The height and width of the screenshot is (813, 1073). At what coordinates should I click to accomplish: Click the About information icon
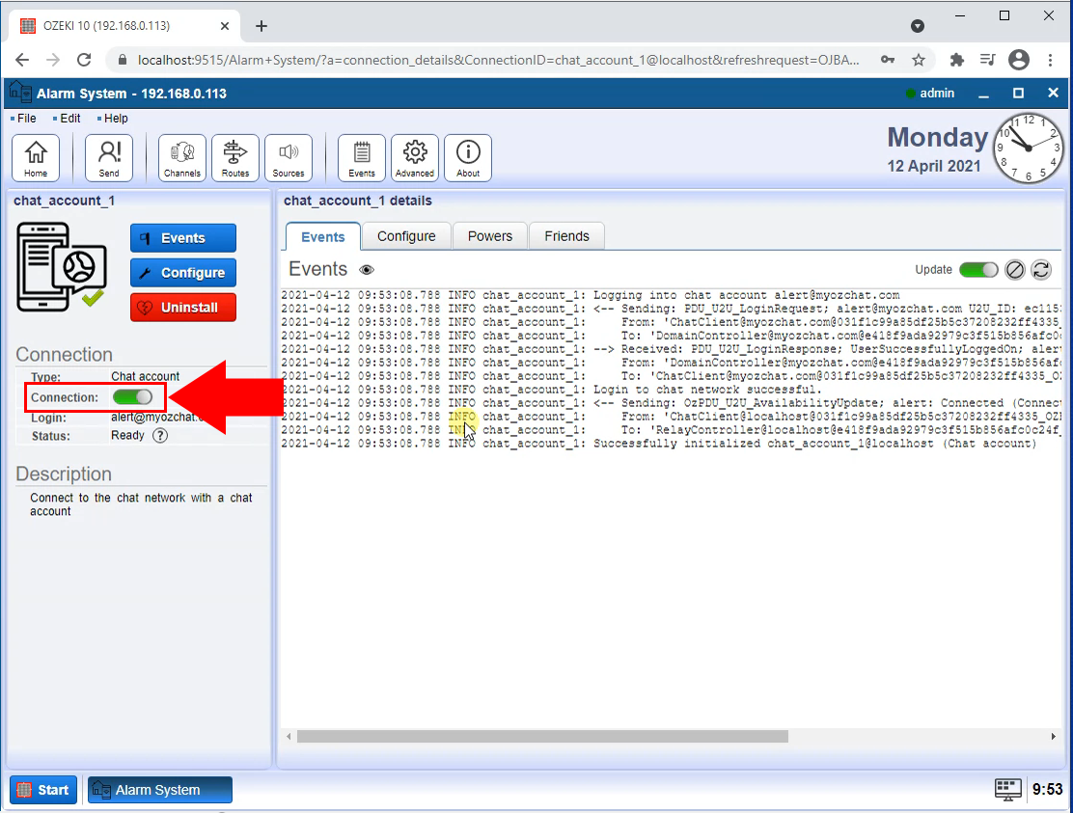click(468, 157)
